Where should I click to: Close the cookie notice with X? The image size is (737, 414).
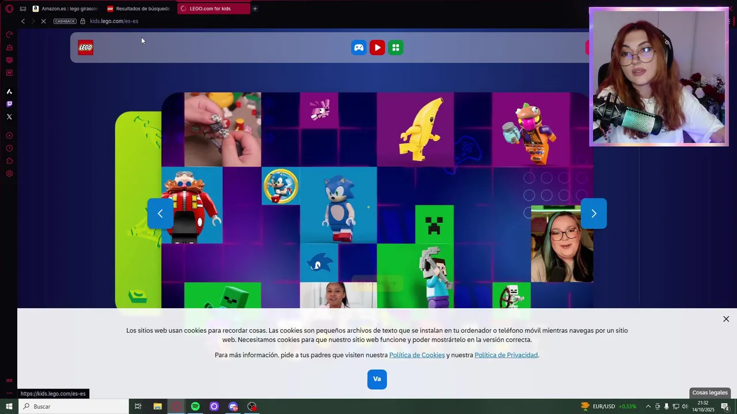pyautogui.click(x=726, y=319)
